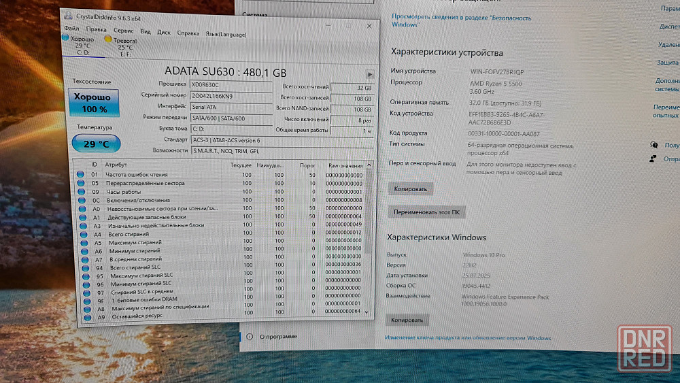The height and width of the screenshot is (383, 680).
Task: Click the status circle for Всего стираний row
Action: (x=81, y=234)
